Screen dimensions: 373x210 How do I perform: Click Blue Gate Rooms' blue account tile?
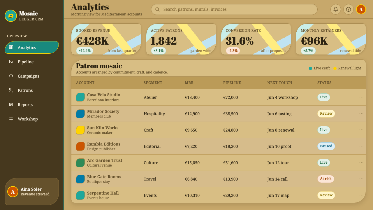(x=80, y=179)
